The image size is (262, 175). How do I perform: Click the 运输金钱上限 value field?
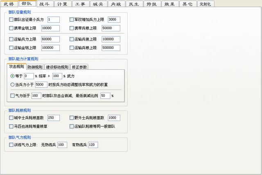point(50,48)
